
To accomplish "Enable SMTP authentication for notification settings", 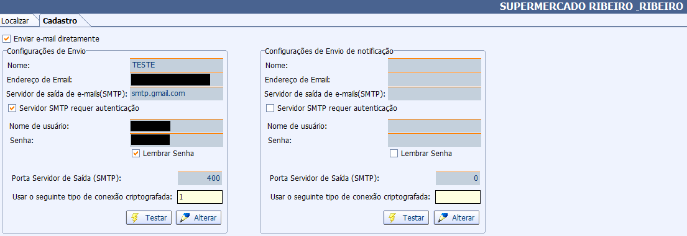I will (x=270, y=108).
